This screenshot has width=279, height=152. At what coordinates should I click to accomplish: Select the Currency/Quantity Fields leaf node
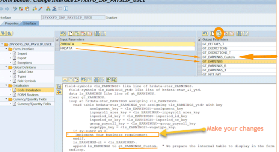[x=34, y=104]
